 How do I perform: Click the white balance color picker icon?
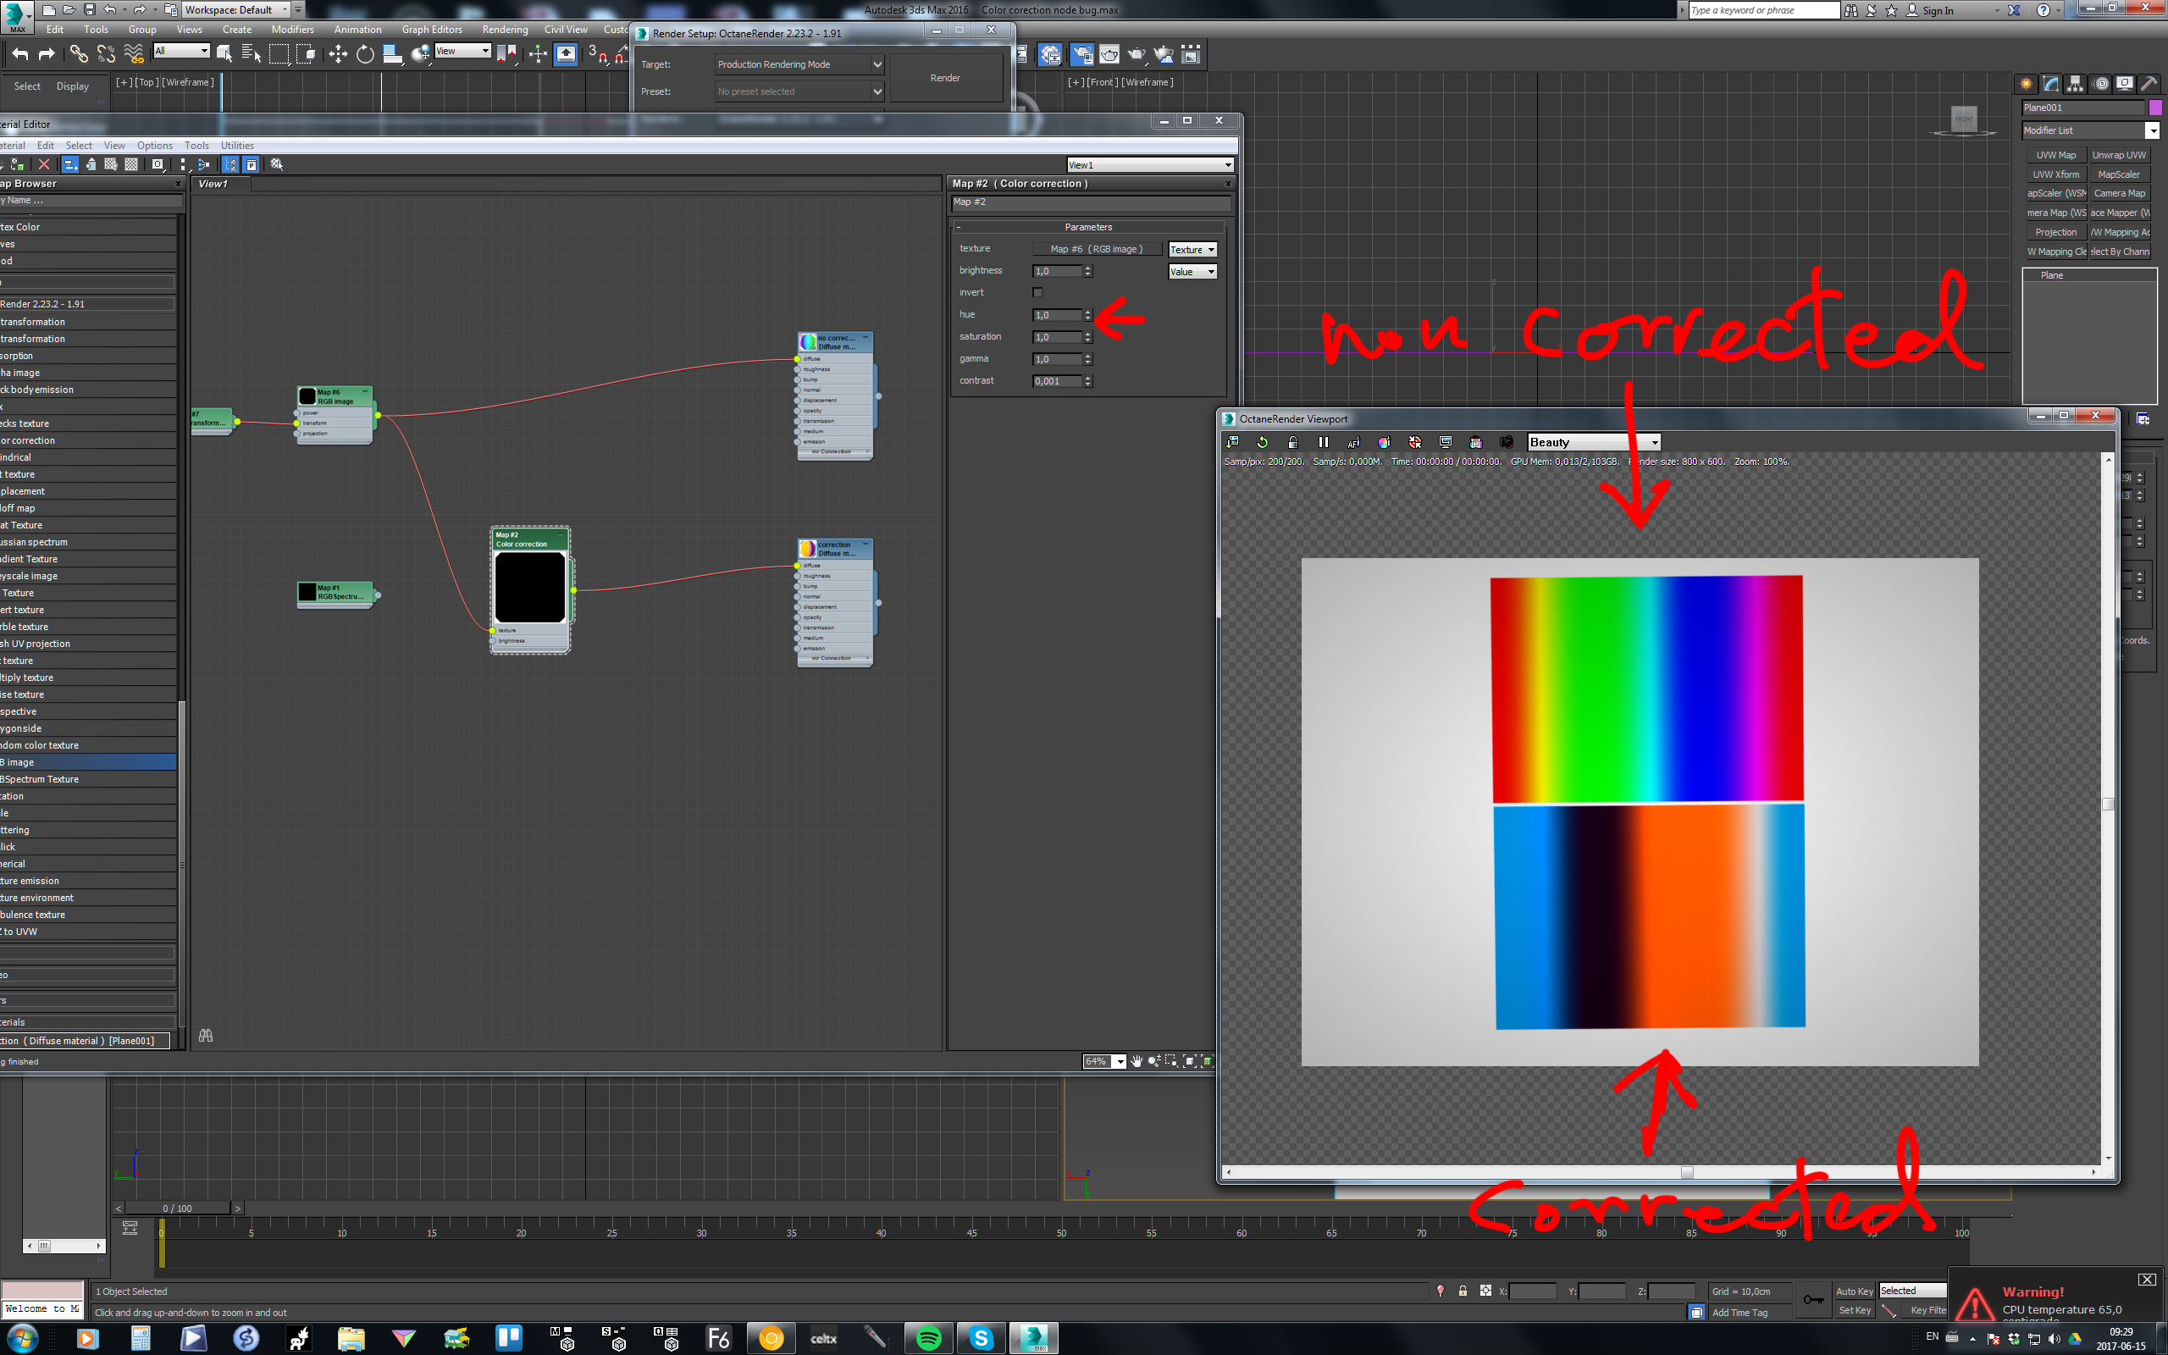tap(1384, 442)
